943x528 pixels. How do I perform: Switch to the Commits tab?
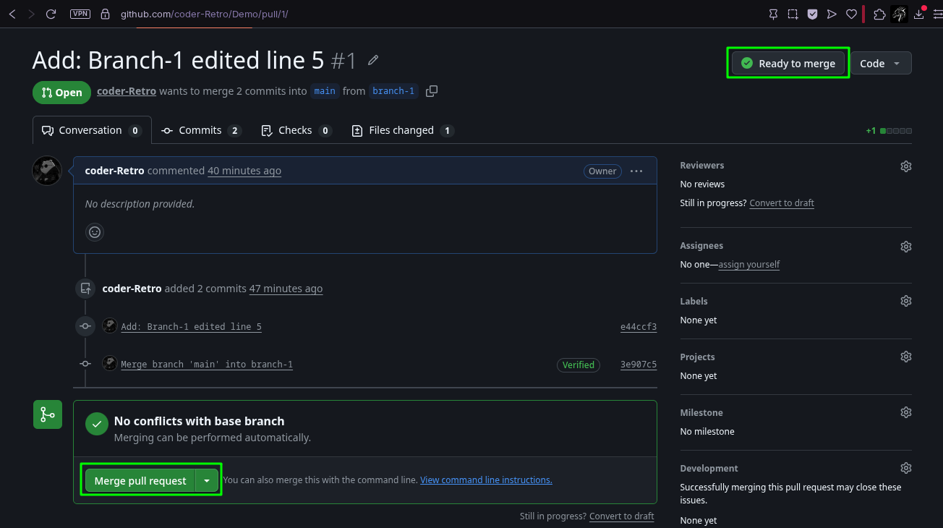(201, 130)
